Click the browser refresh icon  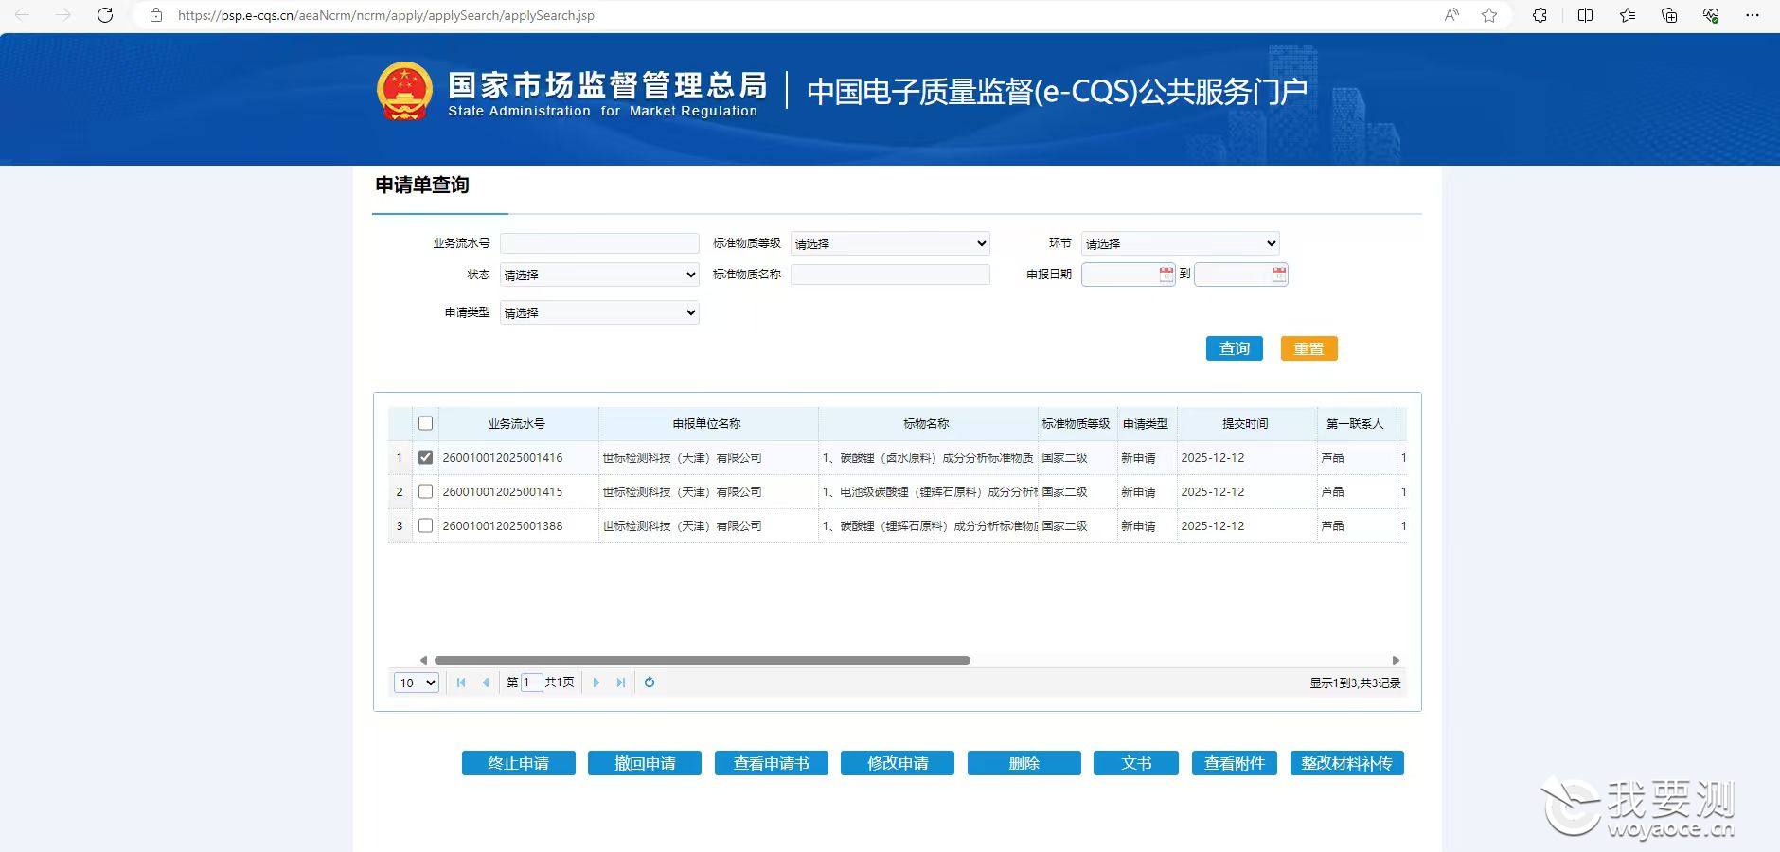point(105,15)
